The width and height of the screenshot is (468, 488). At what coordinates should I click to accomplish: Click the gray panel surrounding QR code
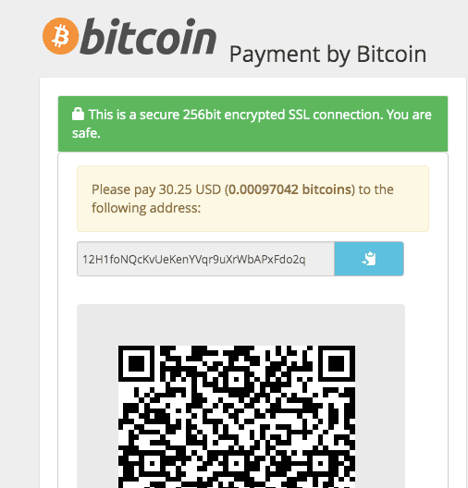pos(240,396)
